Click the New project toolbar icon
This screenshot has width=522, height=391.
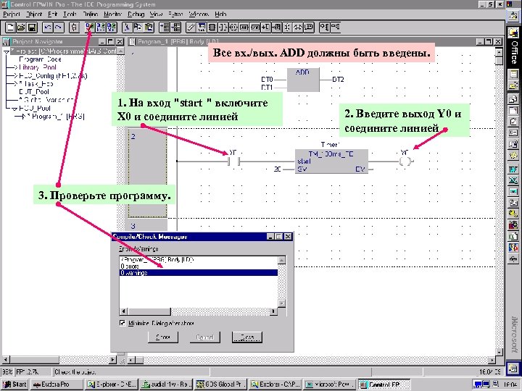(x=10, y=28)
